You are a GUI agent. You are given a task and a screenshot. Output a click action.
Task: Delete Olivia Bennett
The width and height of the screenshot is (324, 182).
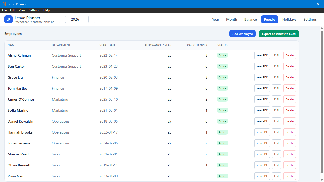289,165
